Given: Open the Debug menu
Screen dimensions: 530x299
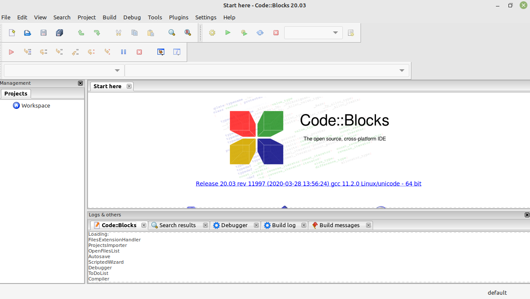Looking at the screenshot, I should click(132, 17).
